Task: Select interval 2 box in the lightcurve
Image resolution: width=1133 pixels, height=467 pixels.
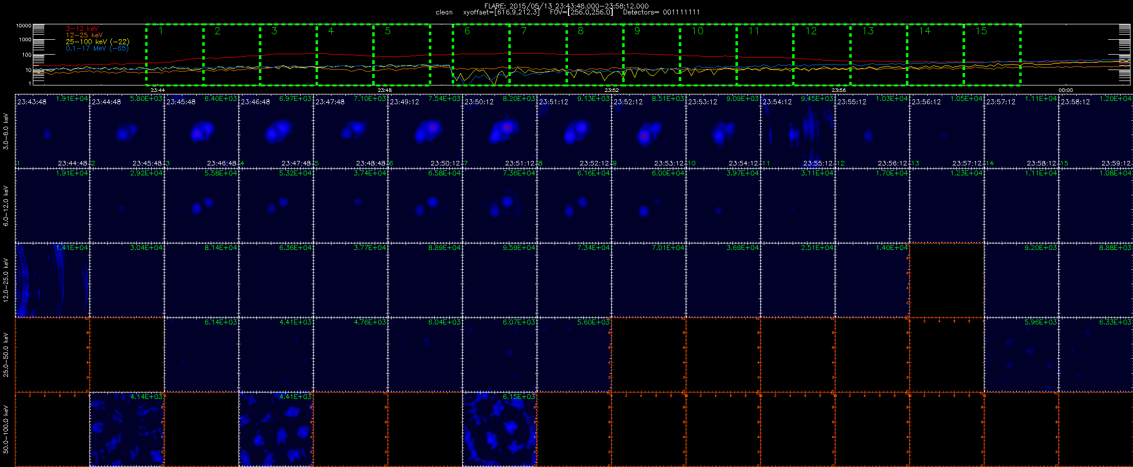Action: tap(232, 55)
